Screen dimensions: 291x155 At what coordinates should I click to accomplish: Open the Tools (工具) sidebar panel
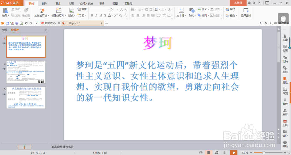click(285, 123)
